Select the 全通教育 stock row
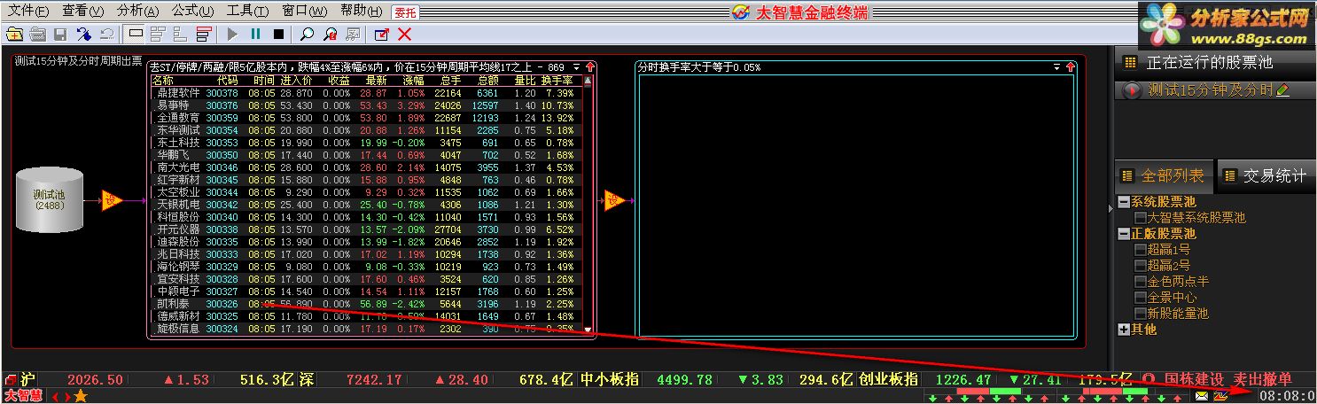 click(x=366, y=117)
